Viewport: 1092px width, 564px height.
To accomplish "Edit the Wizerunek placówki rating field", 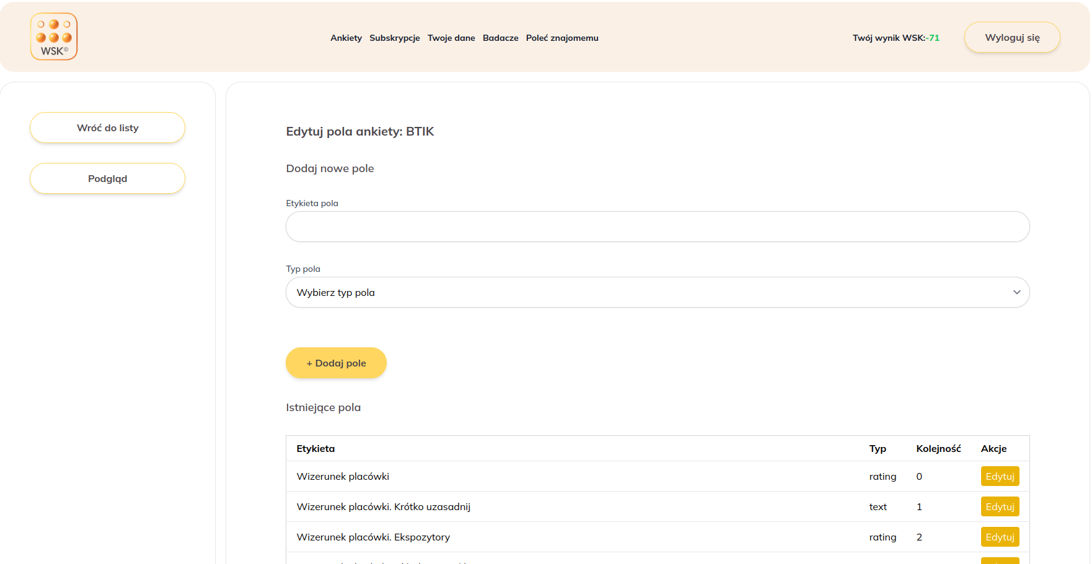I will tap(999, 476).
